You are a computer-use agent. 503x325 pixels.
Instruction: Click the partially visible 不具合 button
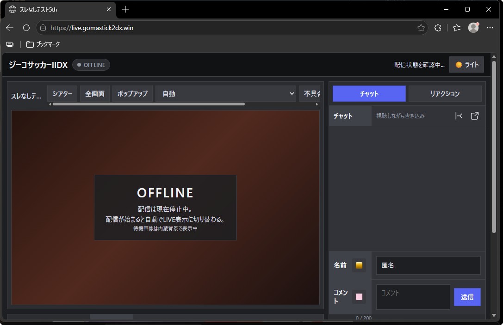pos(310,93)
